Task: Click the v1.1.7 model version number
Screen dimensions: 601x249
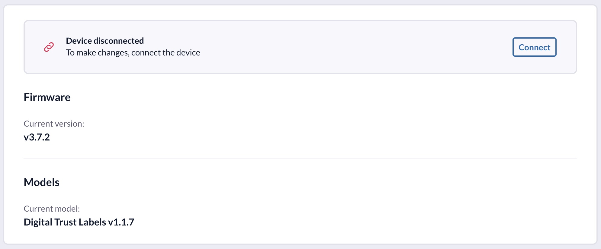Action: (121, 222)
